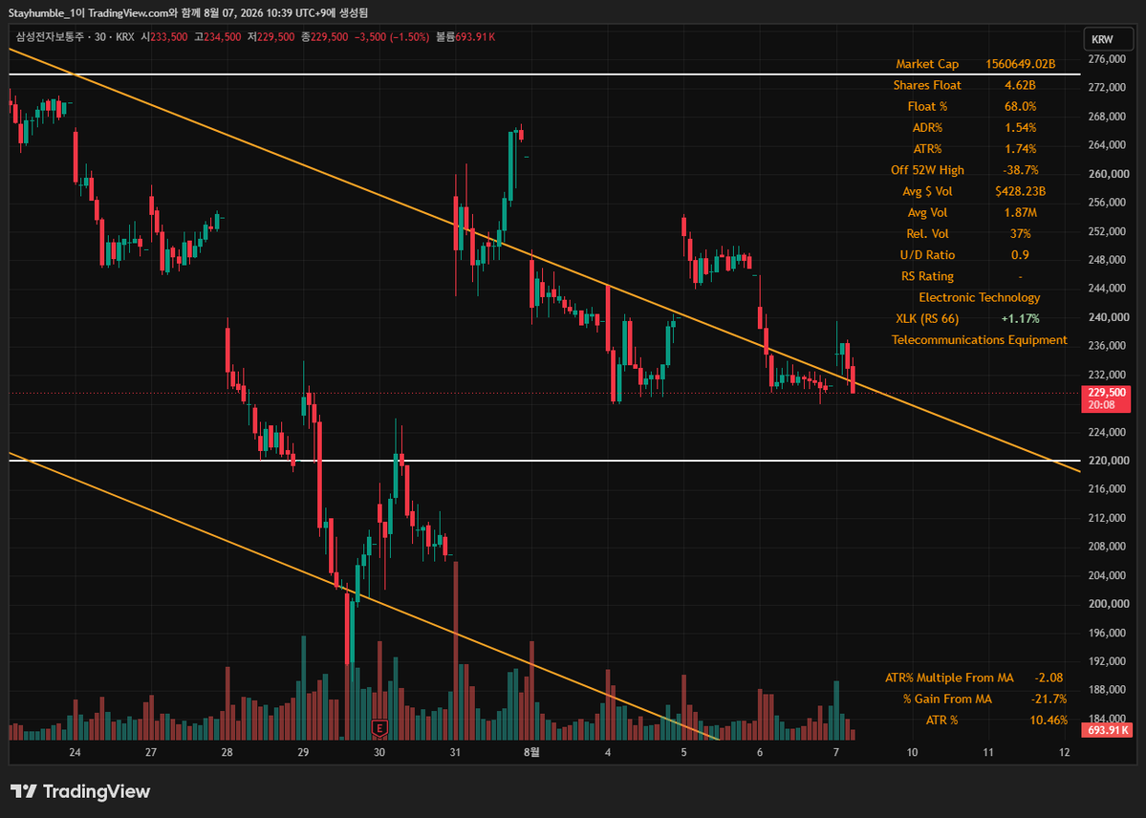The height and width of the screenshot is (818, 1146).
Task: Click the 'XLK (RS 66)' label
Action: click(927, 318)
